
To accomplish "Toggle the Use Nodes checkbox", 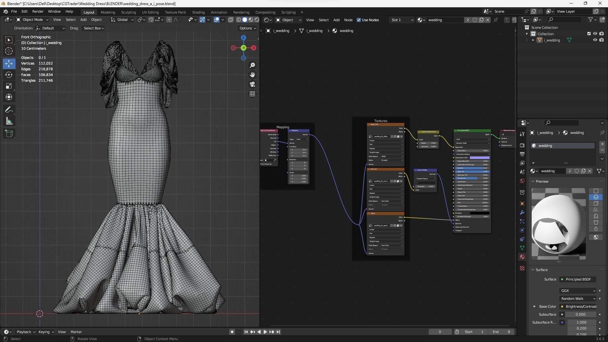I will [359, 20].
